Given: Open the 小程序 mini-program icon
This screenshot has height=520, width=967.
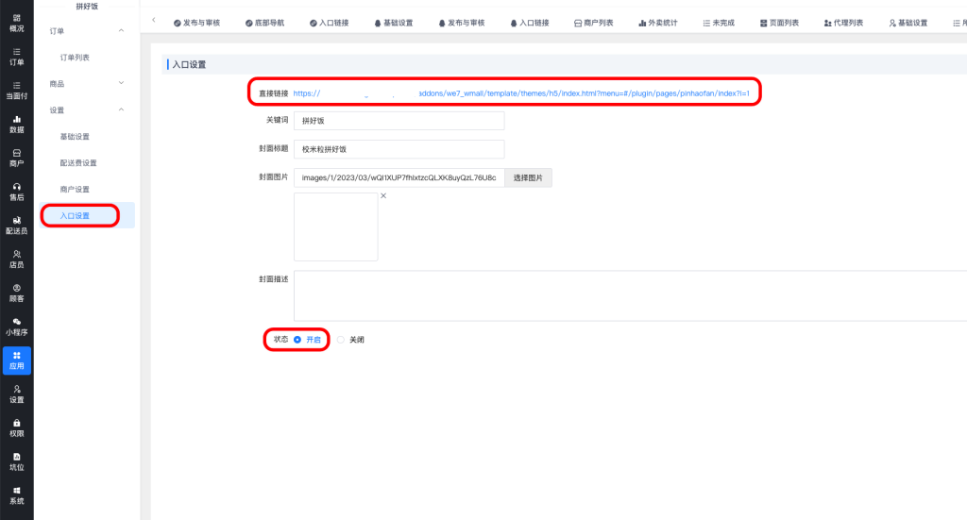Looking at the screenshot, I should [16, 327].
